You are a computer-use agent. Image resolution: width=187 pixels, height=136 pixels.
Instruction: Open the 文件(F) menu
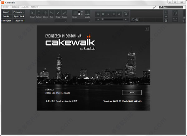coord(6,7)
